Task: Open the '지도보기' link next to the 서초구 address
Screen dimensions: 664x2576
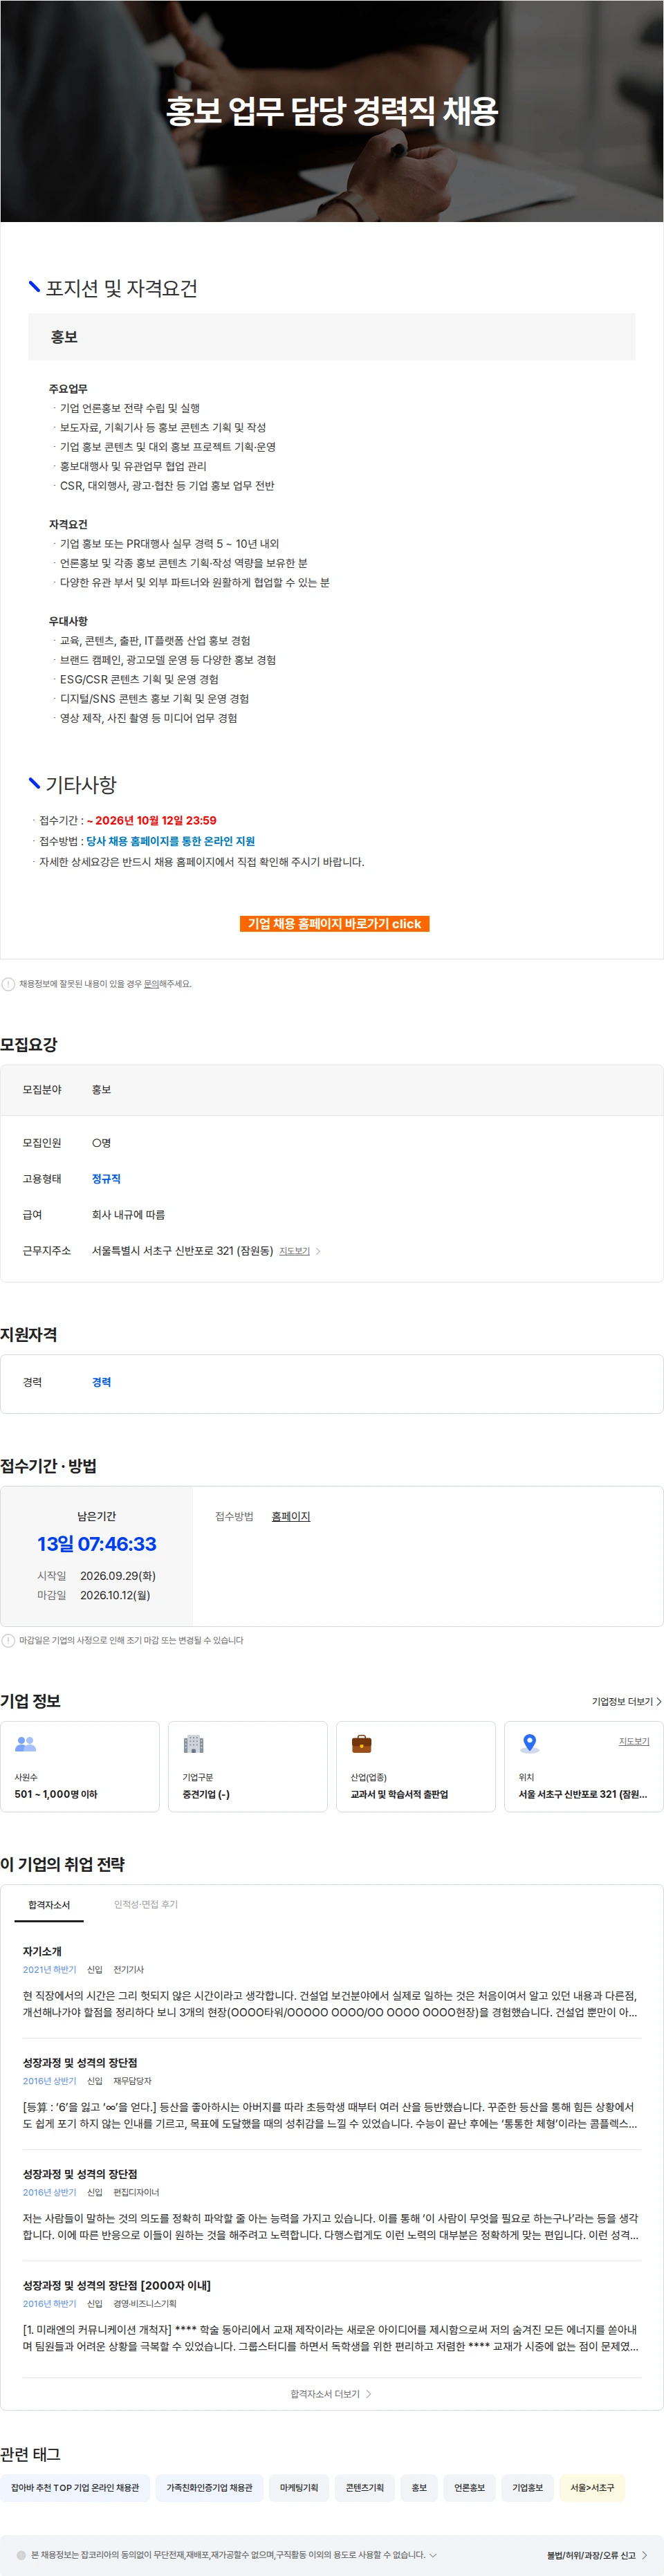Action: point(294,1251)
